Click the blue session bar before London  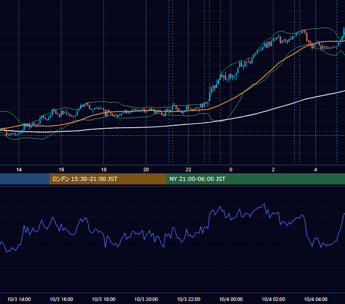[25, 179]
